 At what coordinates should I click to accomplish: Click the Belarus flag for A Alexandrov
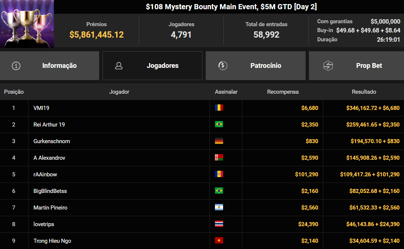tap(219, 158)
